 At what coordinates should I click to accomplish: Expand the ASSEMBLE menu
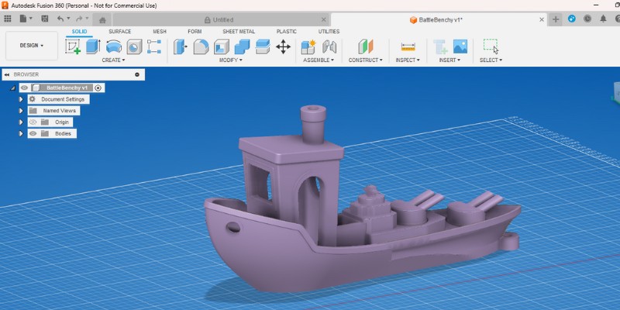319,60
